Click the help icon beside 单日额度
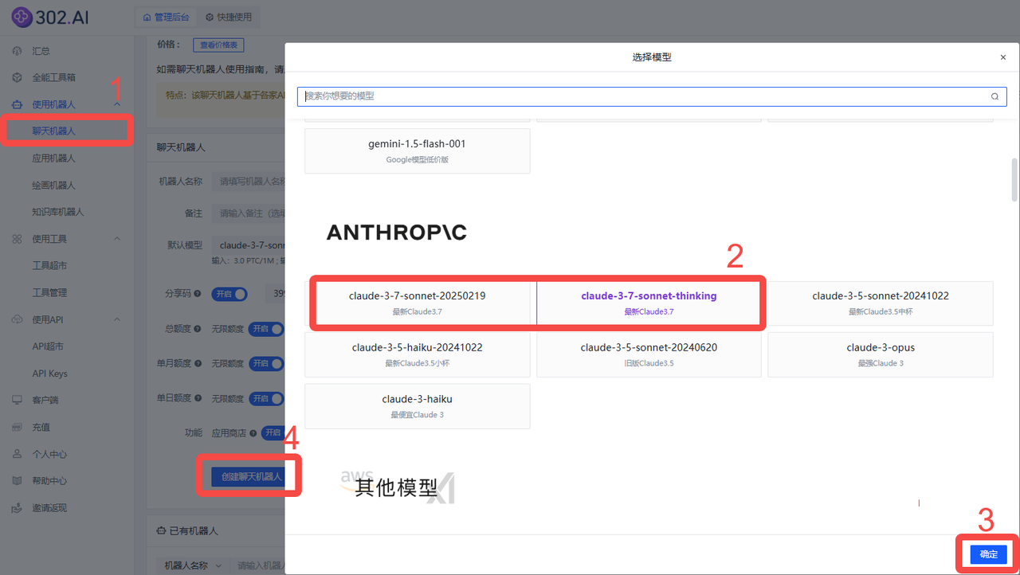This screenshot has height=575, width=1020. (x=198, y=398)
